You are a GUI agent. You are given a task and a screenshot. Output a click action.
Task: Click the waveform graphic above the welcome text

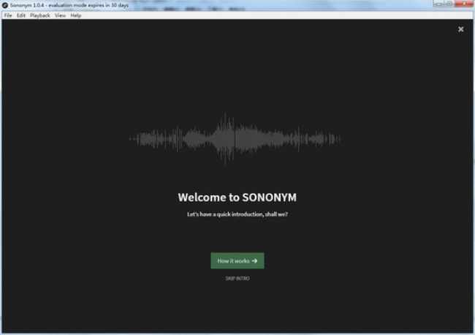235,139
